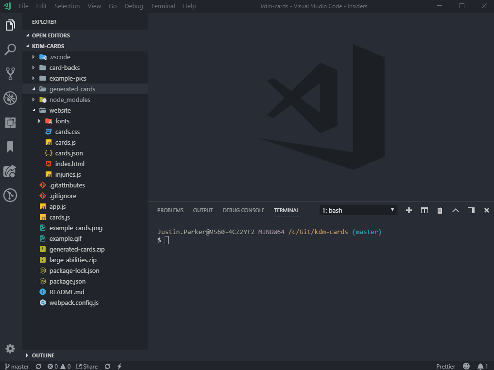Close the terminal panel
This screenshot has height=370, width=494.
(486, 210)
